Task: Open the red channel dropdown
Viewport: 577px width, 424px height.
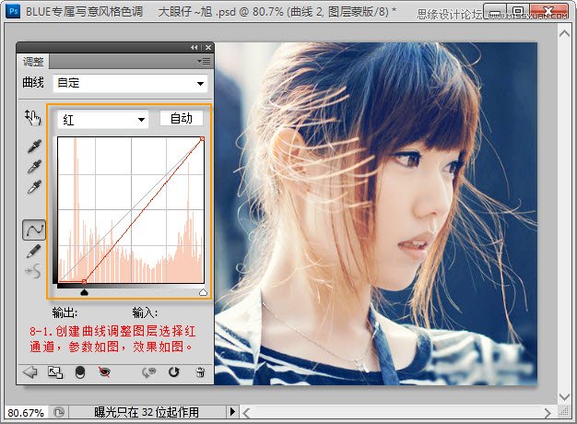Action: pos(102,119)
